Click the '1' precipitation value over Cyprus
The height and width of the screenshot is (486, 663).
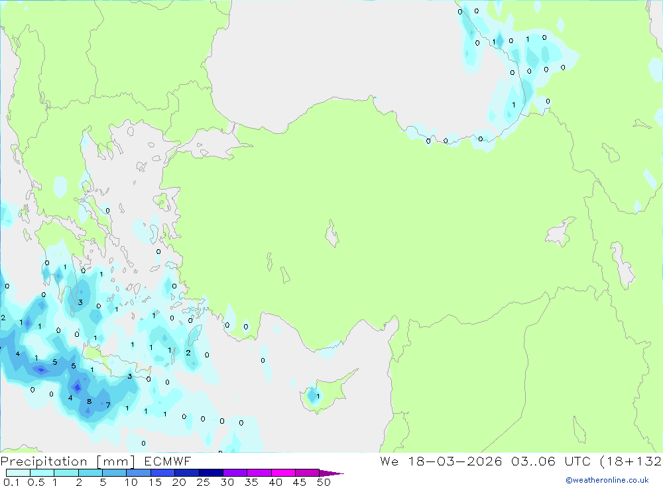318,396
